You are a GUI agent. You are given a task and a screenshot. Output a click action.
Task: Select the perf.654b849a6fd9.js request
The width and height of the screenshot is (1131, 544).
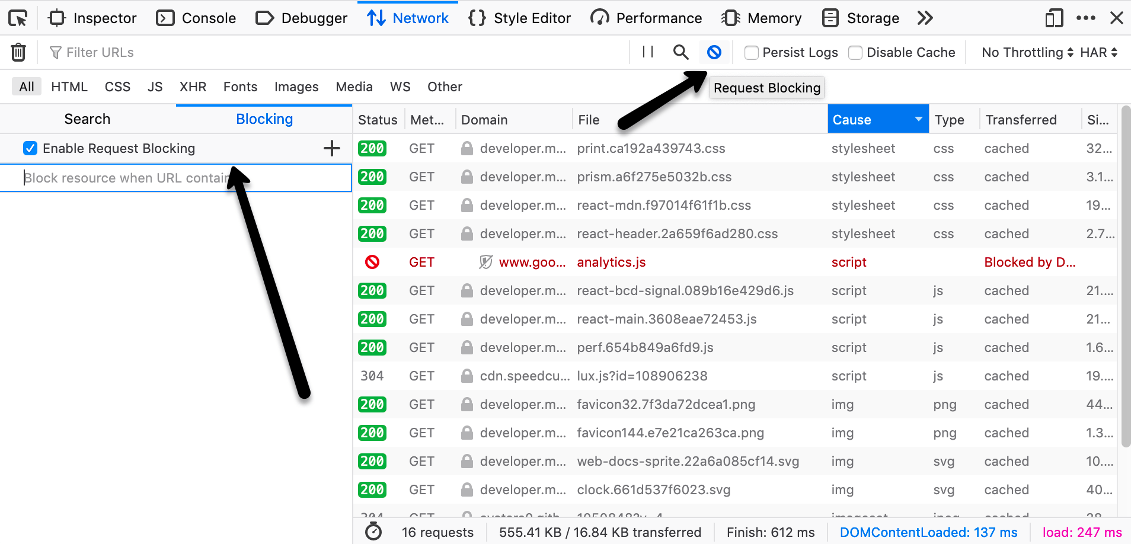[x=735, y=347]
